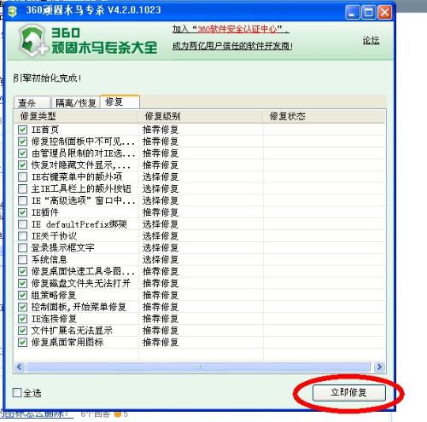Open the 论坛 forum link
The width and height of the screenshot is (427, 422).
click(x=371, y=40)
